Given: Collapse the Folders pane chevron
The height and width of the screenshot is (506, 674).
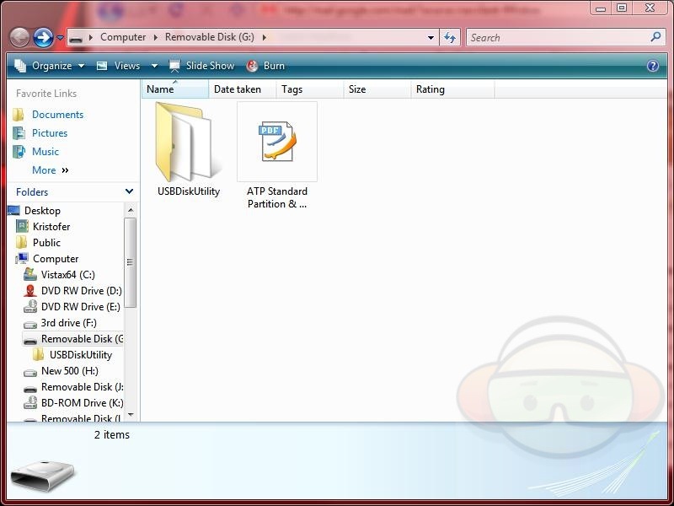Looking at the screenshot, I should coord(129,192).
